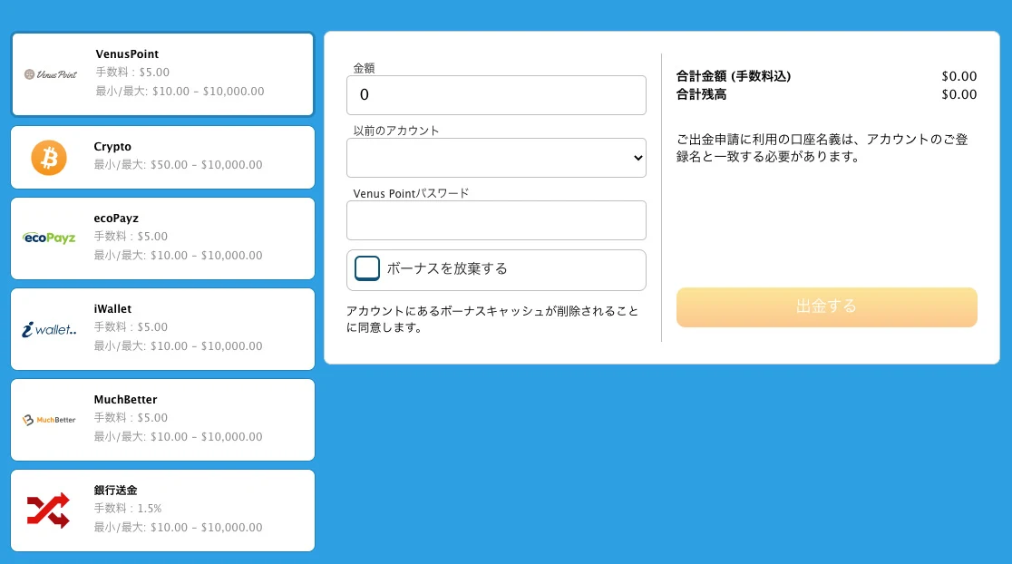This screenshot has width=1012, height=564.
Task: Click the 金額 field label
Action: [x=364, y=68]
